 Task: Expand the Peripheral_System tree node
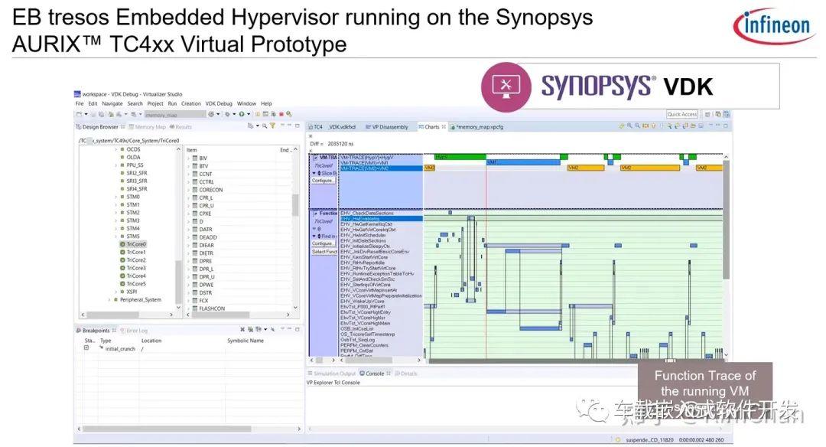tap(109, 300)
